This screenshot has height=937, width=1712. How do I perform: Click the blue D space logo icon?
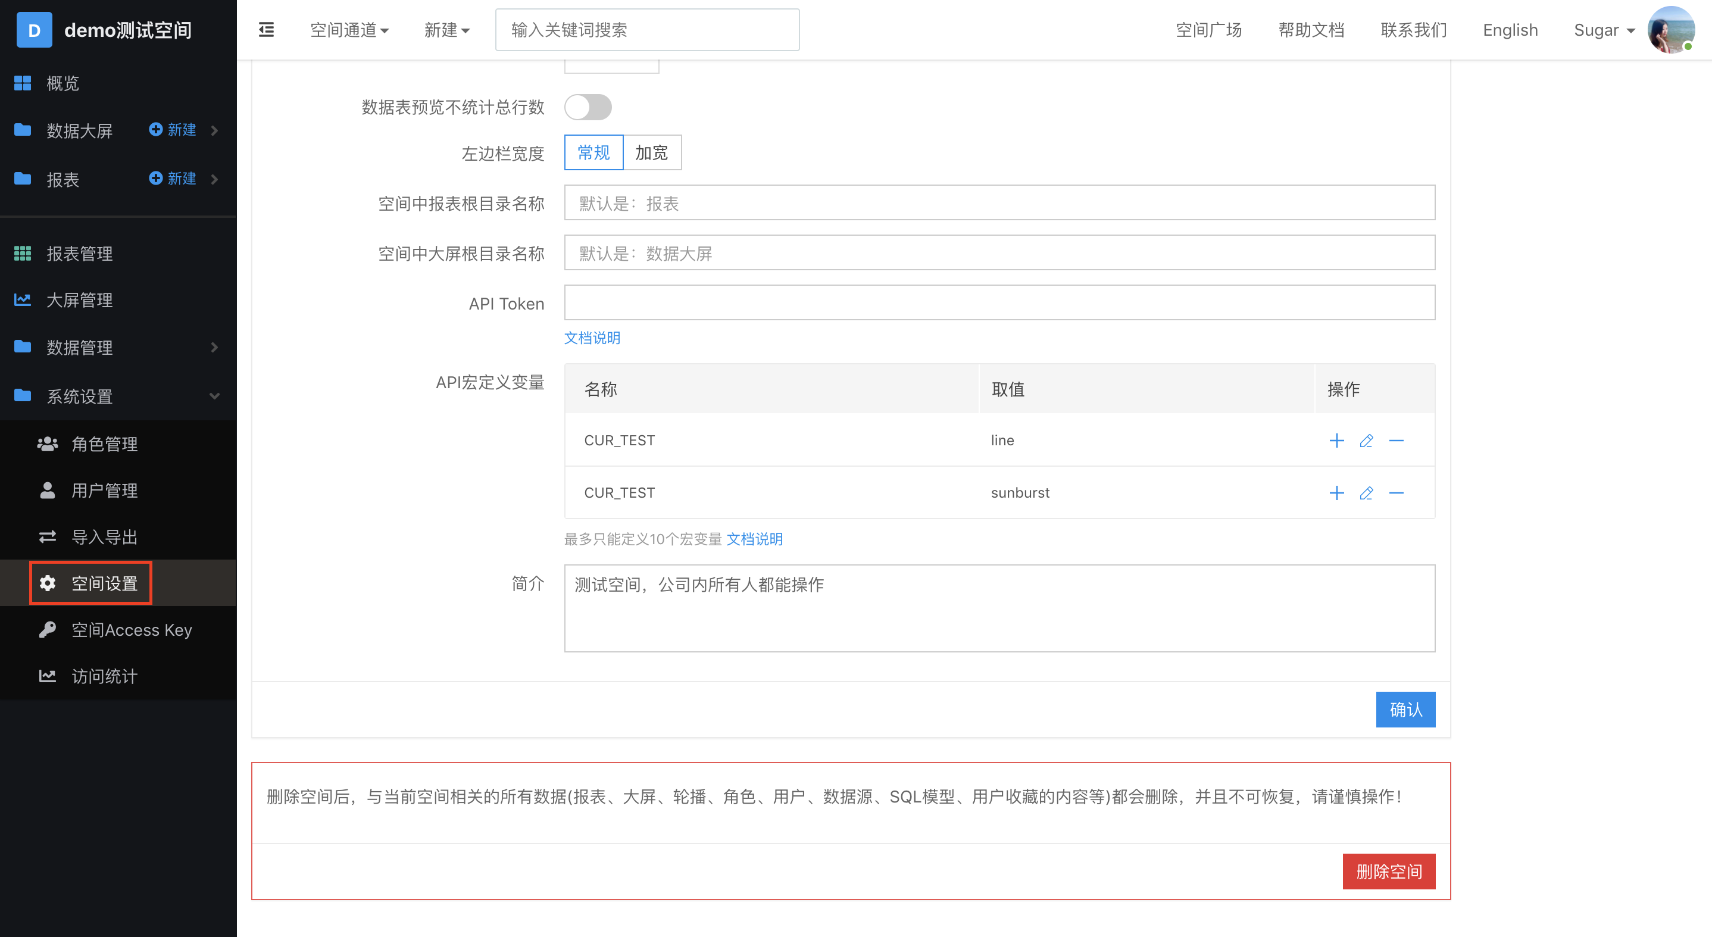click(x=34, y=30)
